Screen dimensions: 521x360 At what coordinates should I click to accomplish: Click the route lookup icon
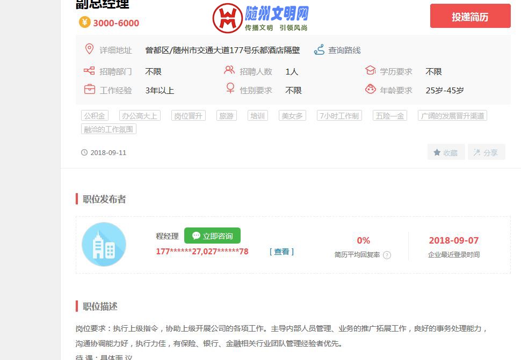pos(320,50)
